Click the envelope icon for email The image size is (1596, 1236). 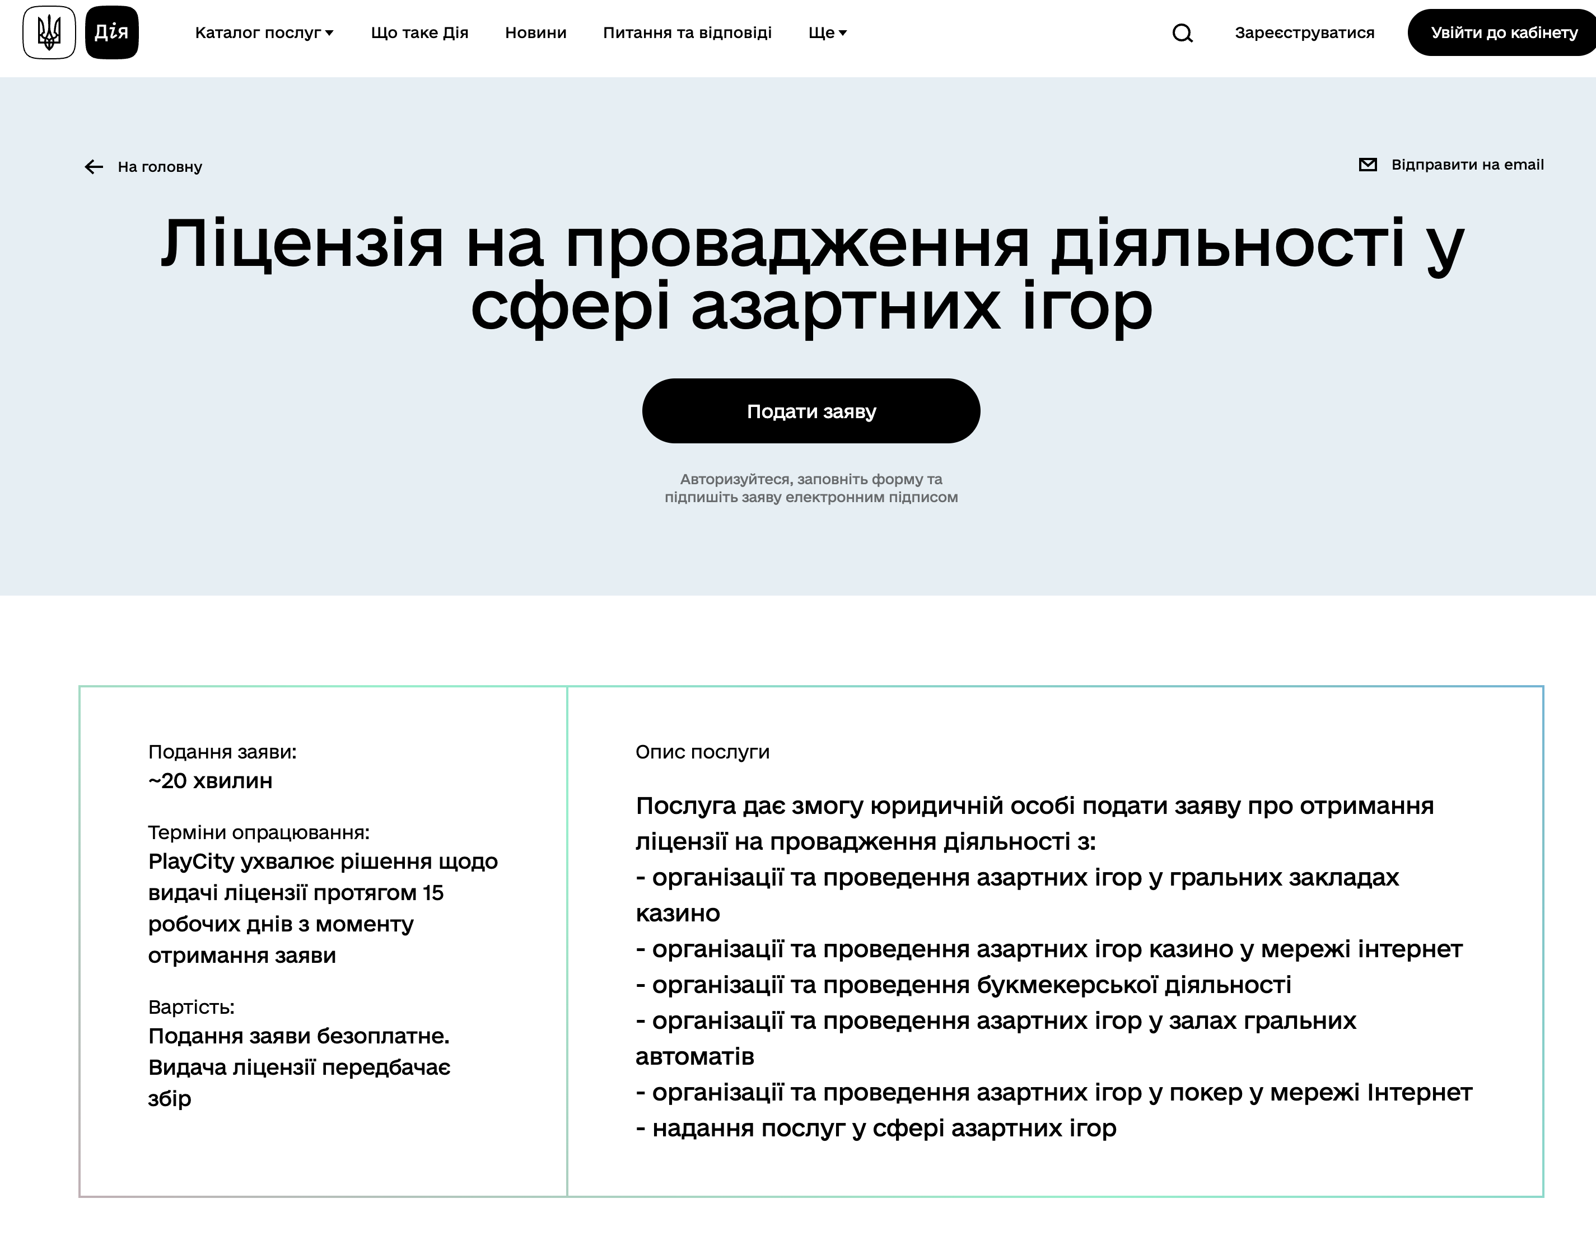tap(1368, 165)
